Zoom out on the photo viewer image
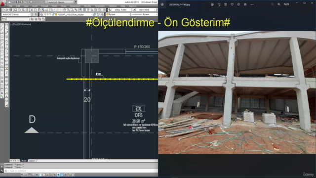 coord(272,4)
